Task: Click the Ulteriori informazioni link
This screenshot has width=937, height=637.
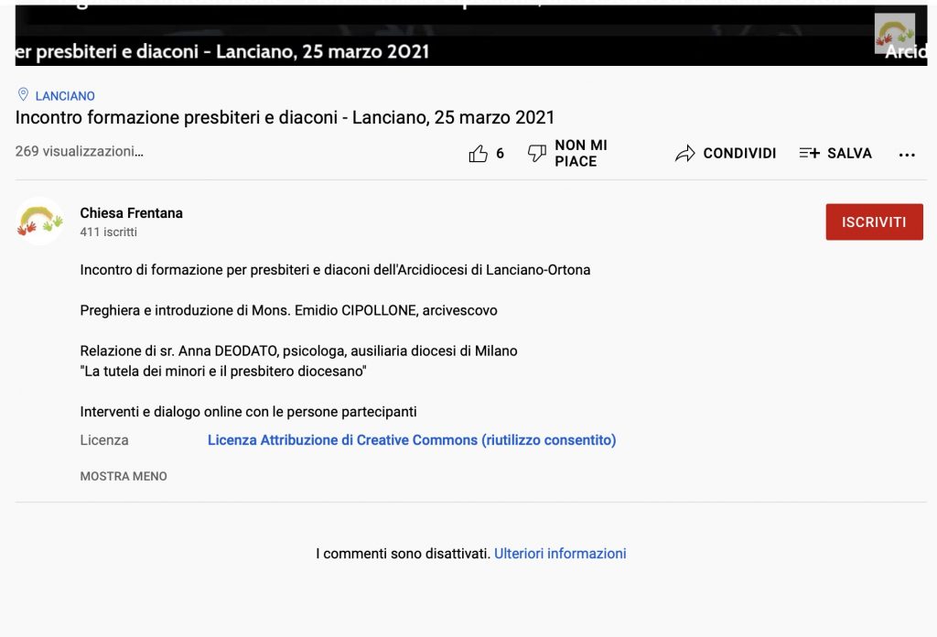Action: 560,554
